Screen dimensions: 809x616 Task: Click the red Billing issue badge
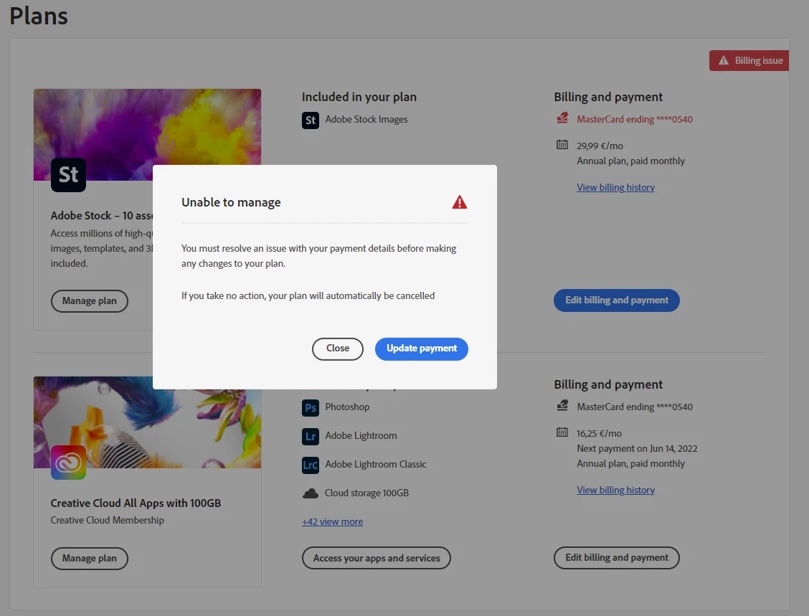click(x=749, y=60)
